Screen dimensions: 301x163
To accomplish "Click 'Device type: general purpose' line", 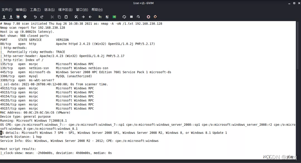I will pyautogui.click(x=25, y=117).
